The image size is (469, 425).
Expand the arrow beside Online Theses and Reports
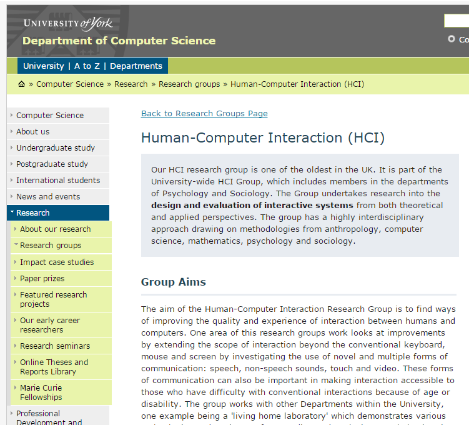click(15, 362)
